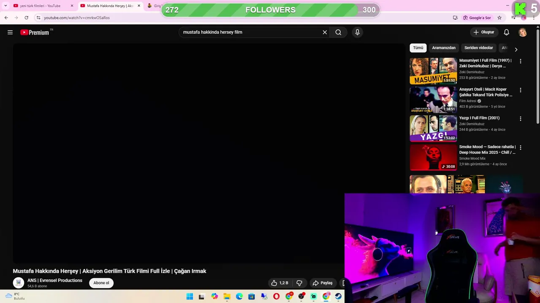
Task: Open Microsoft Store from taskbar
Action: point(251,296)
